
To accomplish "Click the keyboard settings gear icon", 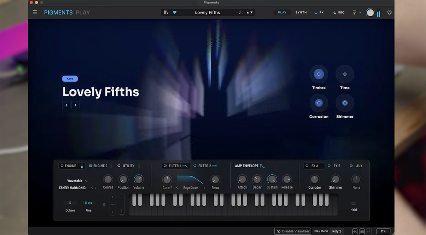I will [x=104, y=205].
